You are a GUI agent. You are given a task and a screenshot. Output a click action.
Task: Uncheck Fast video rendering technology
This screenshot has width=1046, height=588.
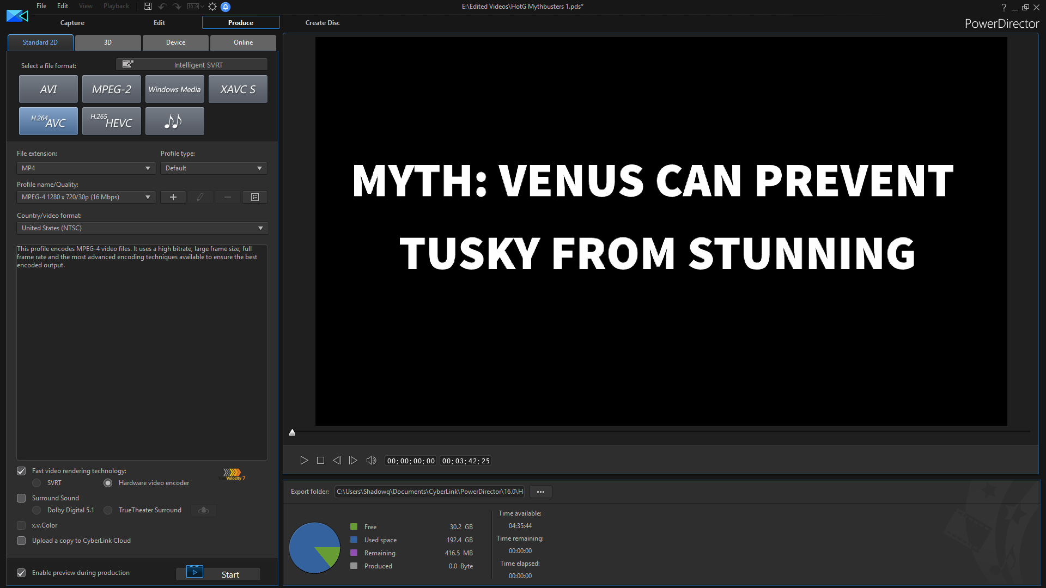(21, 471)
